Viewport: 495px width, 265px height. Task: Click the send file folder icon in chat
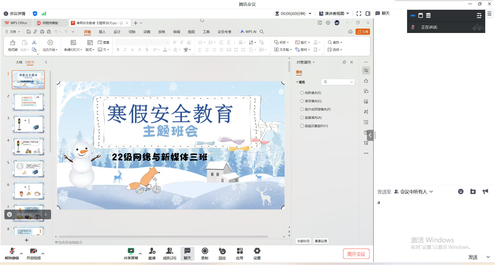click(473, 191)
